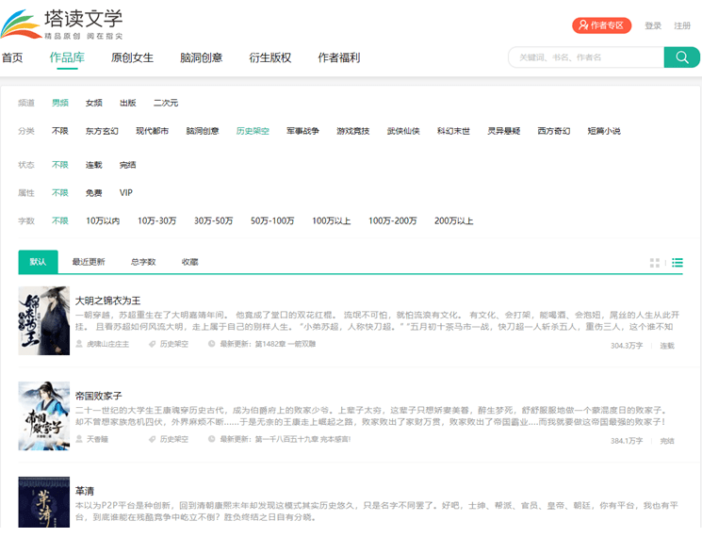Click the green search magnifier button

tap(681, 57)
